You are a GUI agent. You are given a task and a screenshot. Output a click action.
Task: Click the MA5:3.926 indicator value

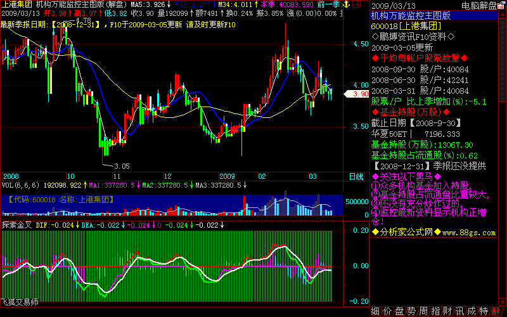click(x=148, y=4)
